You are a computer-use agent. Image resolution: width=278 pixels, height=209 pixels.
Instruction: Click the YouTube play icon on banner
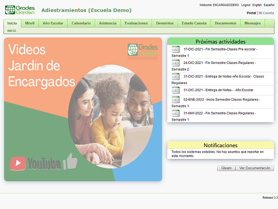coord(18,163)
